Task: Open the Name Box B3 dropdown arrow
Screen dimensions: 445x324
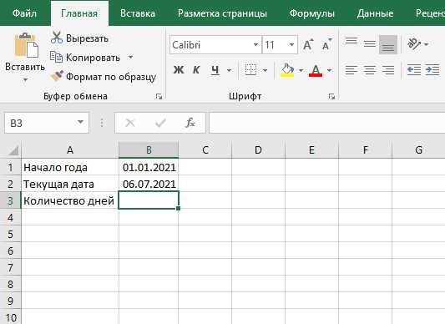Action: pos(81,122)
